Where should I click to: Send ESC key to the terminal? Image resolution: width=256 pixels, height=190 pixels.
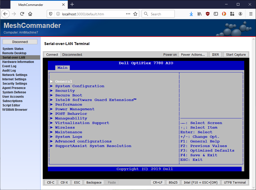click(x=77, y=182)
